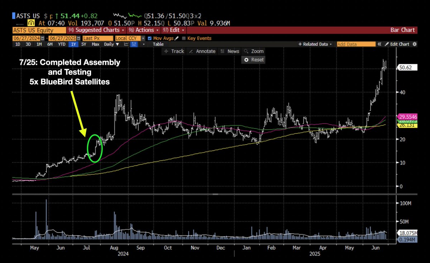
Task: Expand the Suggested Charts dropdown
Action: (x=96, y=30)
